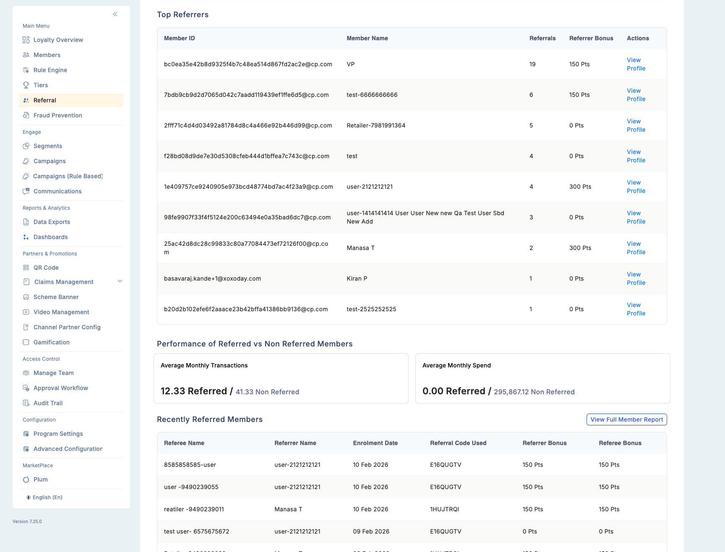The image size is (725, 552).
Task: Click Enrolment Date column header
Action: [x=375, y=443]
